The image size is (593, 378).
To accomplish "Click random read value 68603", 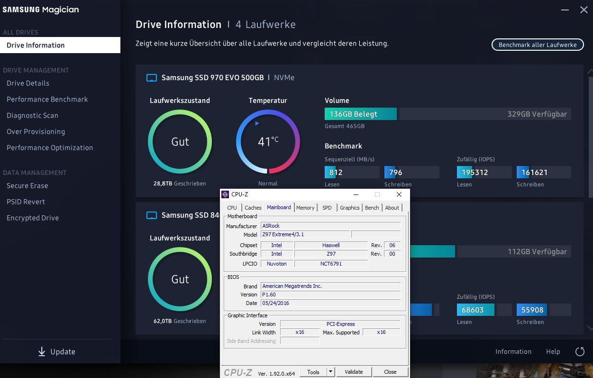I will 473,310.
